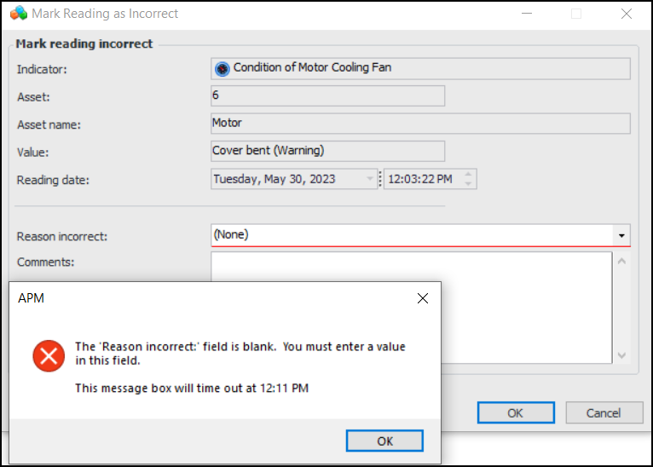This screenshot has height=467, width=653.
Task: Click the time field showing 12:03:22 PM
Action: click(x=421, y=179)
